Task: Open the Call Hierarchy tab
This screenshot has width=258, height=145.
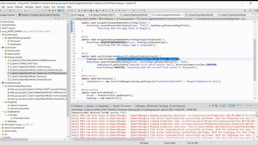Action: click(177, 106)
